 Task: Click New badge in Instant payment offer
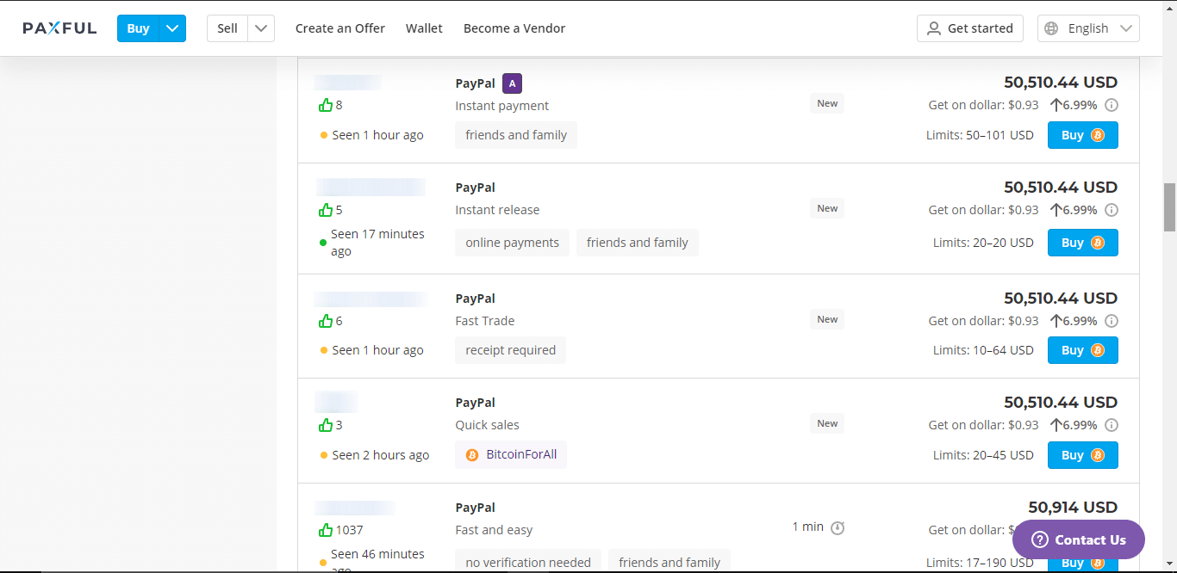click(x=827, y=103)
